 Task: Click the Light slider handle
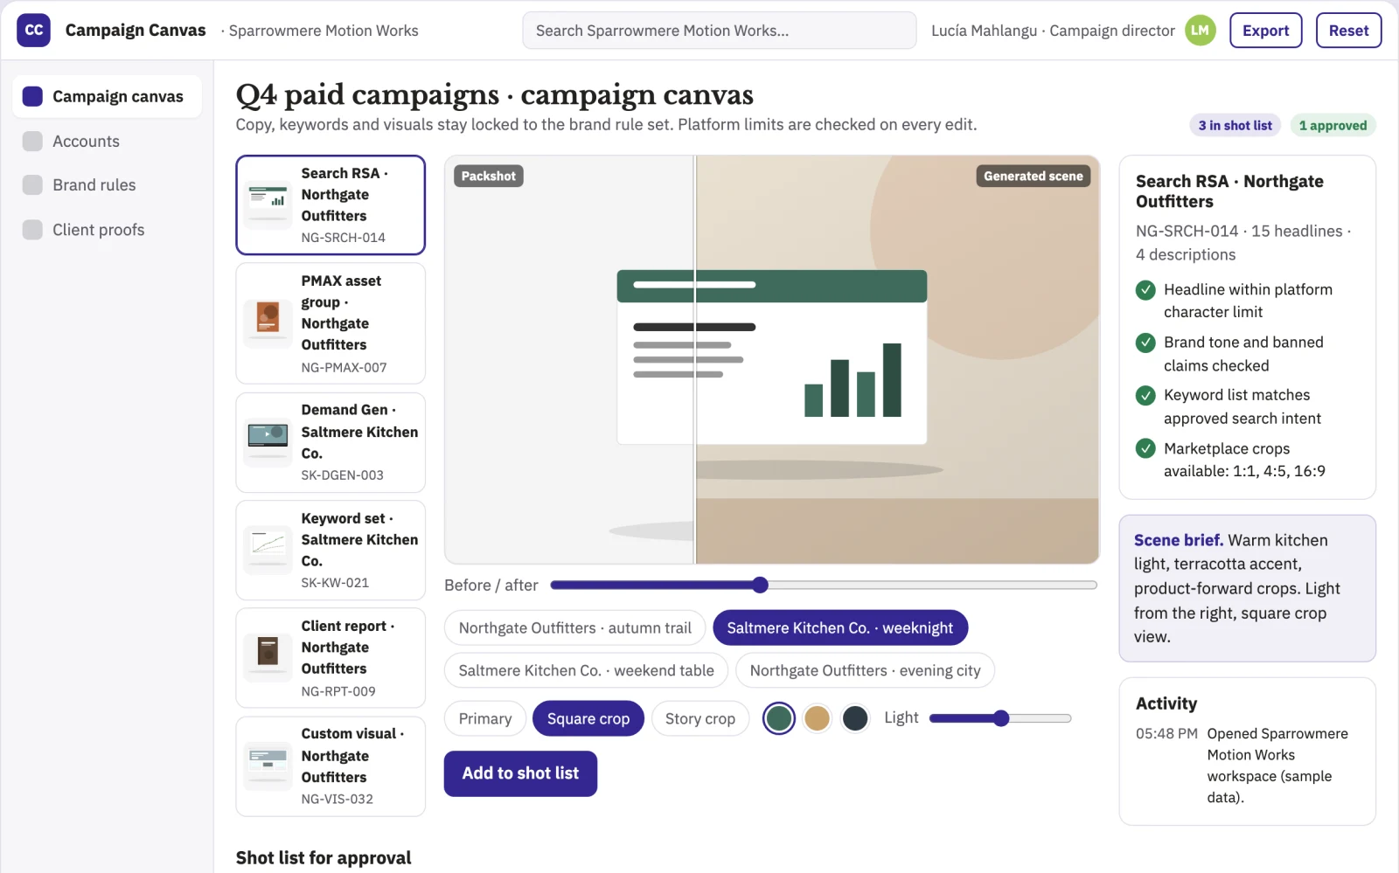(1001, 718)
